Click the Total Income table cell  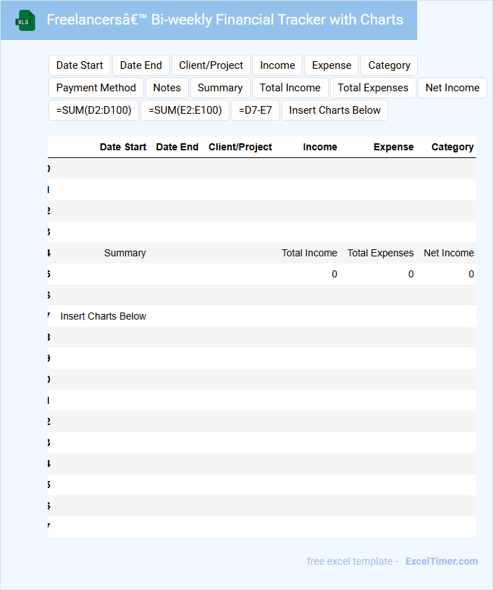(309, 253)
